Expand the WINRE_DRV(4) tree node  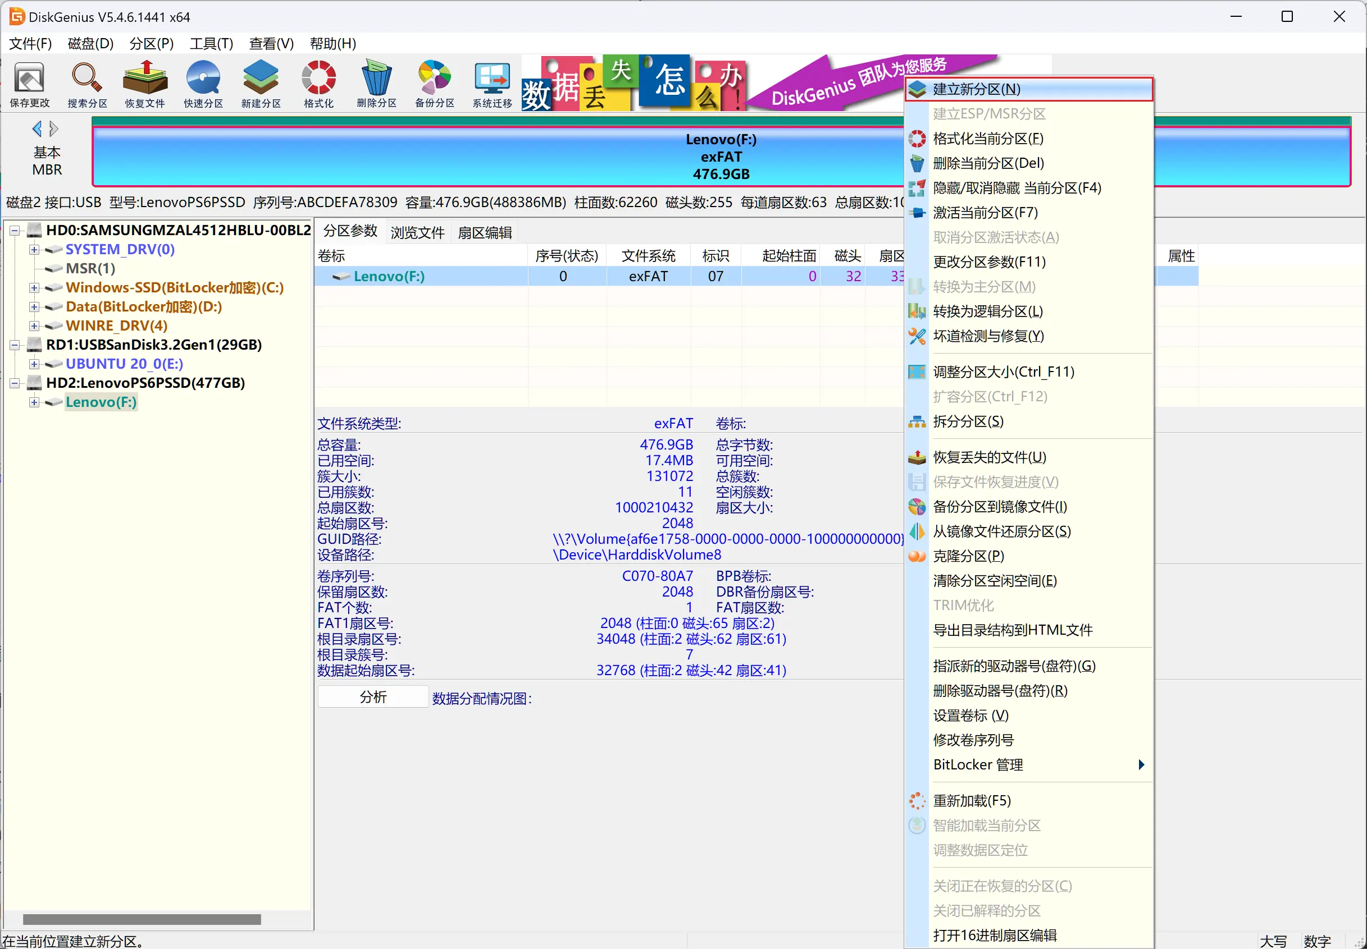click(34, 326)
